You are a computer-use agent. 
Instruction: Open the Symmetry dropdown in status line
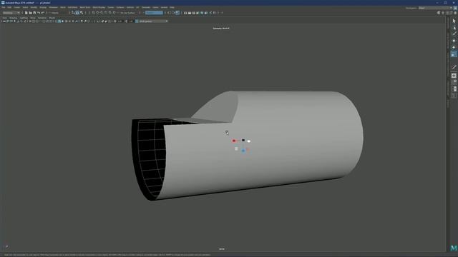[x=154, y=13]
